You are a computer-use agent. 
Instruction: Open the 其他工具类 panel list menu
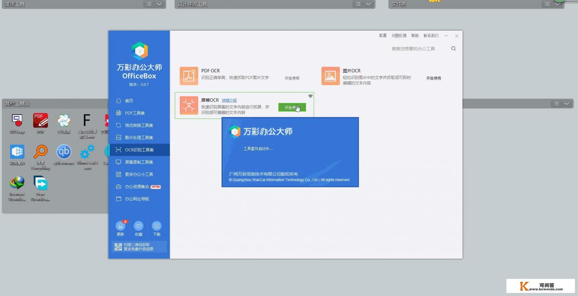tap(556, 104)
